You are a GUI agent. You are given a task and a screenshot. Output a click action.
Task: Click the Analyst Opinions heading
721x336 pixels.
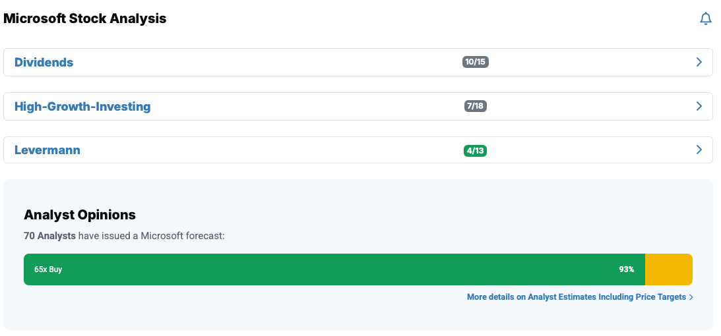80,214
